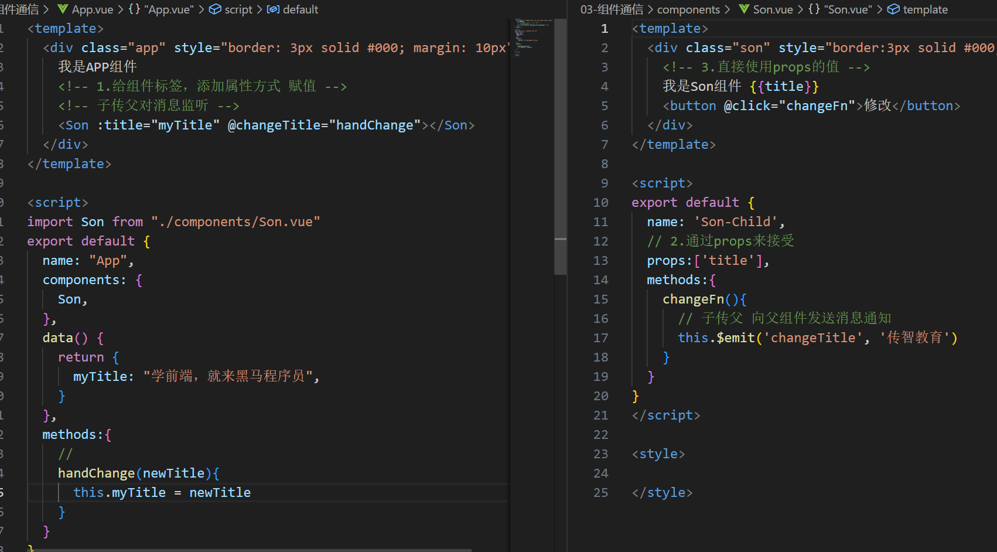The image size is (997, 552).
Task: Click line number 1 in Son.vue
Action: [x=605, y=28]
